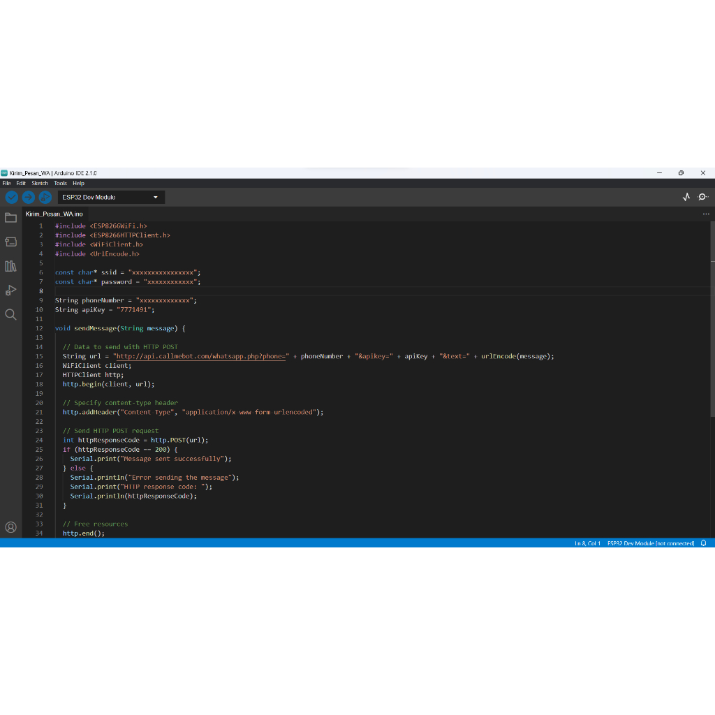Open the Sketchbook folder panel
This screenshot has height=715, width=715.
tap(11, 218)
